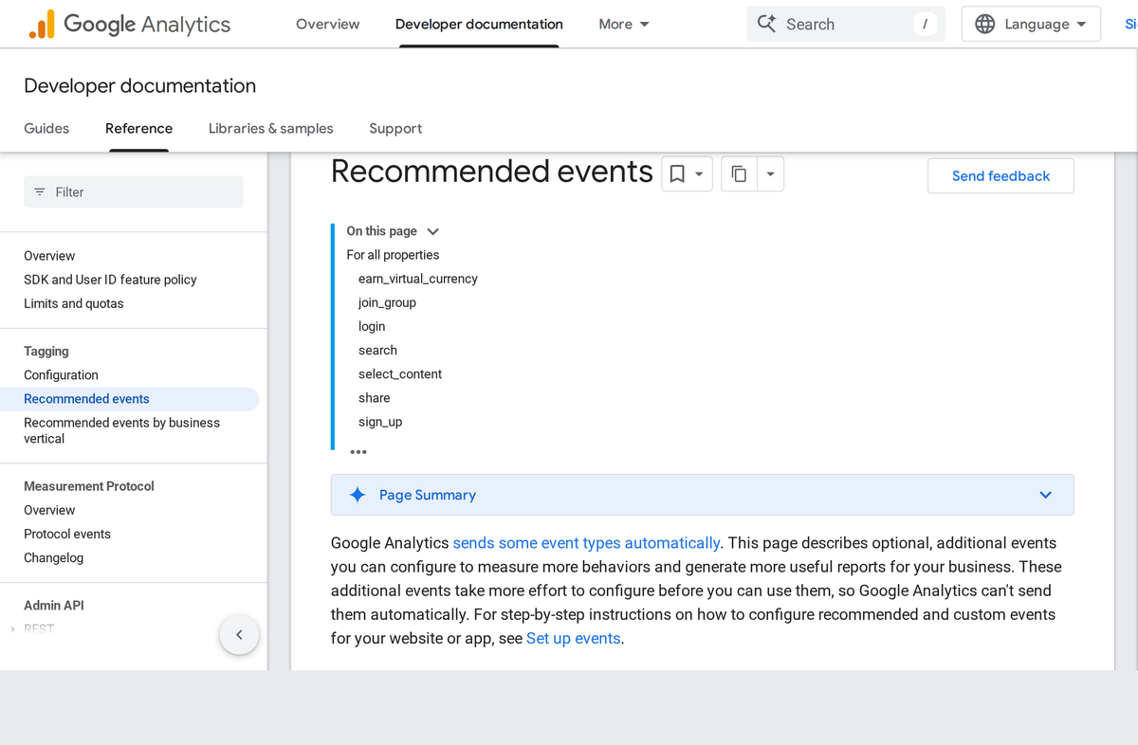This screenshot has width=1138, height=745.
Task: Open SDK and User ID feature policy
Action: coord(110,280)
